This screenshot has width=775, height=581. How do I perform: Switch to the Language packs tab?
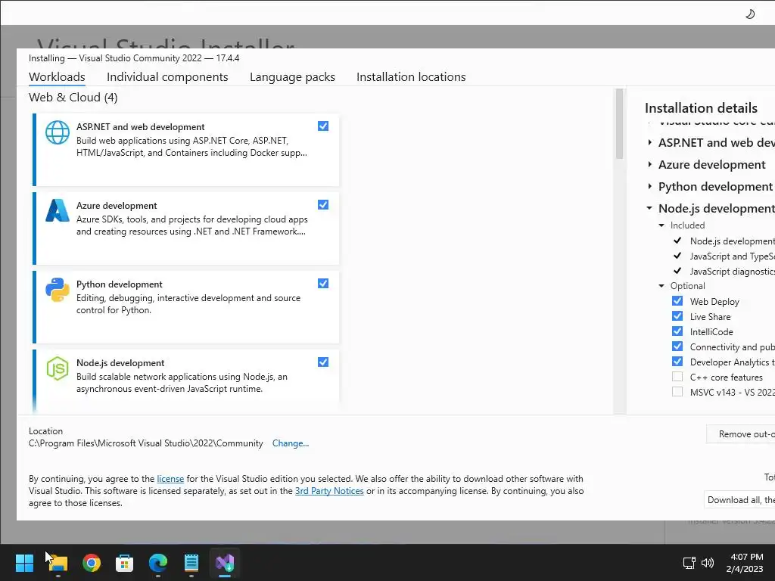[292, 77]
